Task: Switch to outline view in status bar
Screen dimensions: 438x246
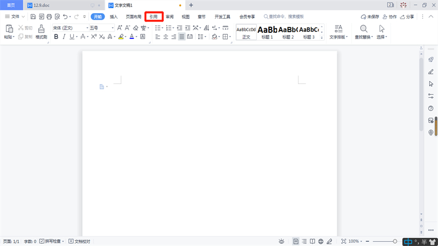Action: 304,241
